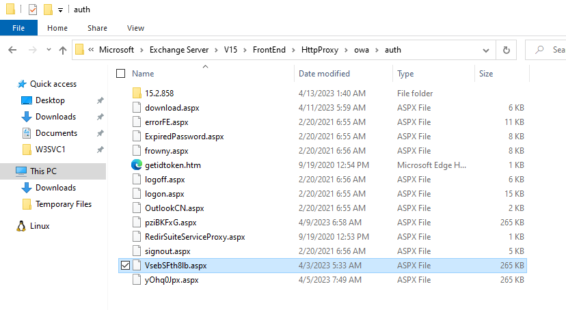566x310 pixels.
Task: Click into the Search box
Action: (x=545, y=50)
